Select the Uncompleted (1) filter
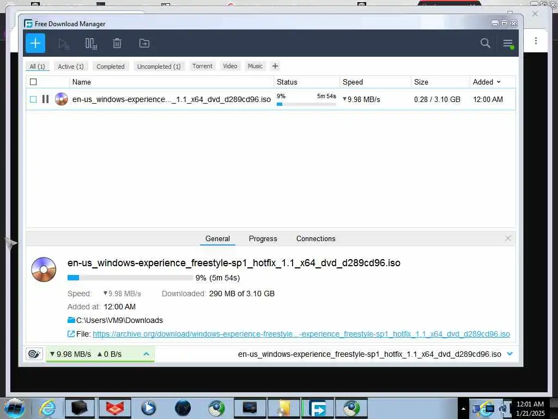 click(159, 66)
